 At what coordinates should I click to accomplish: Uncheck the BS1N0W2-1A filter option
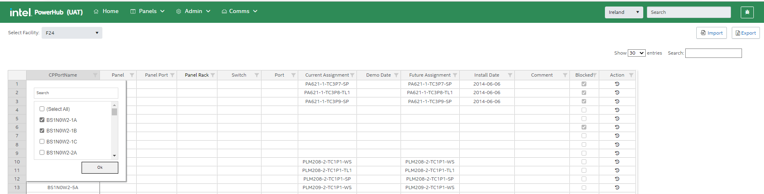click(x=42, y=120)
